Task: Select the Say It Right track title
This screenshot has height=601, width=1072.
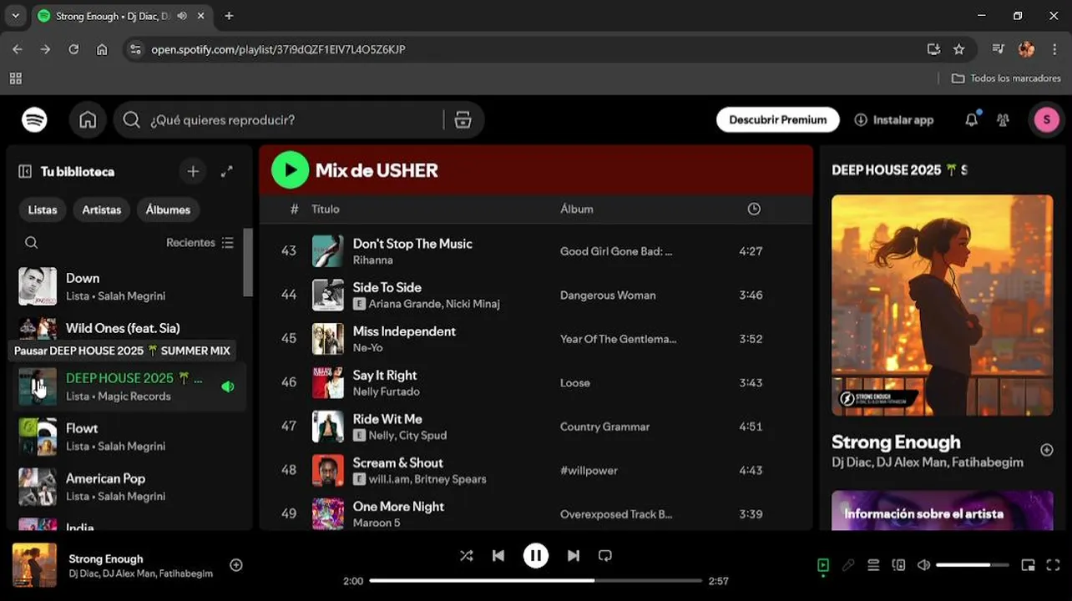Action: coord(385,376)
